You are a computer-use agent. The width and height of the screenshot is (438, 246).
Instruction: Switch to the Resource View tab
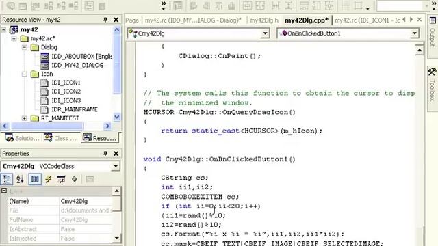tap(99, 138)
